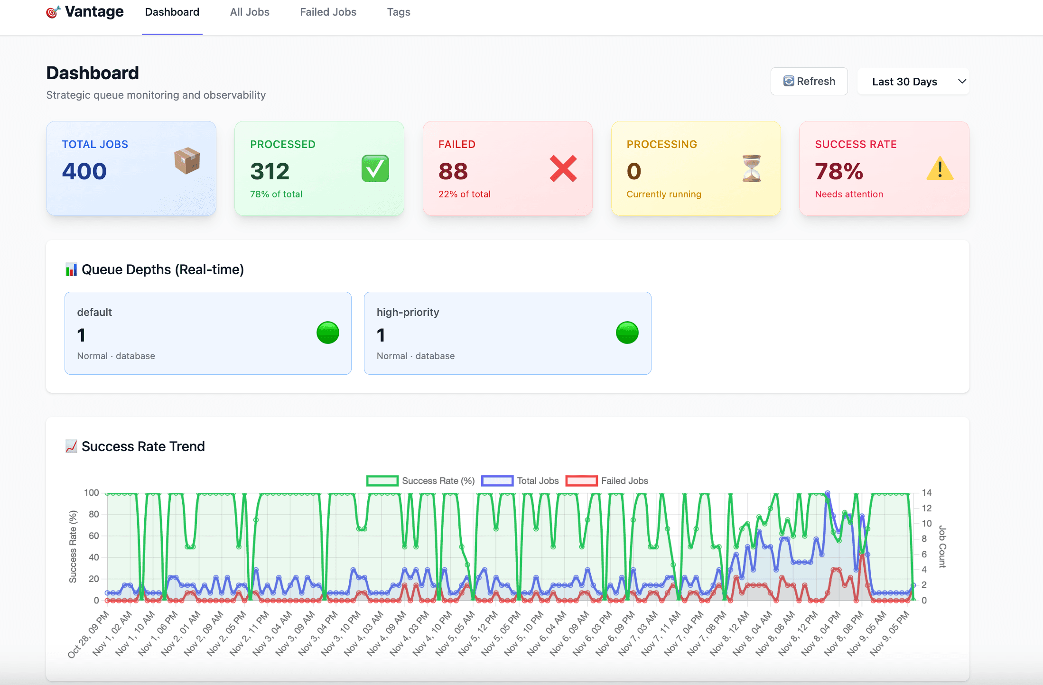Click the green legend color swatch

tap(382, 481)
